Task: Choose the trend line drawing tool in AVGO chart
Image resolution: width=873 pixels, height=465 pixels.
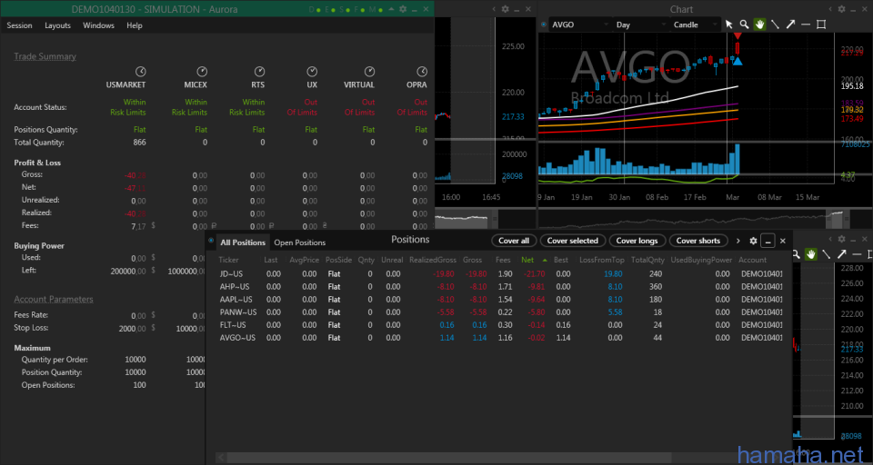Action: pos(775,25)
